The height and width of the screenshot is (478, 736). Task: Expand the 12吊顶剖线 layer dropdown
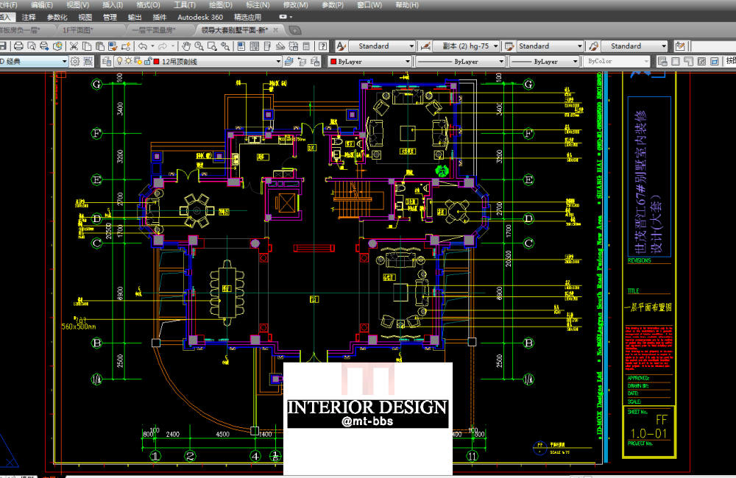(x=278, y=62)
